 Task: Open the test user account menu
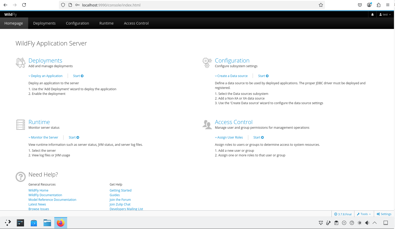(x=385, y=15)
